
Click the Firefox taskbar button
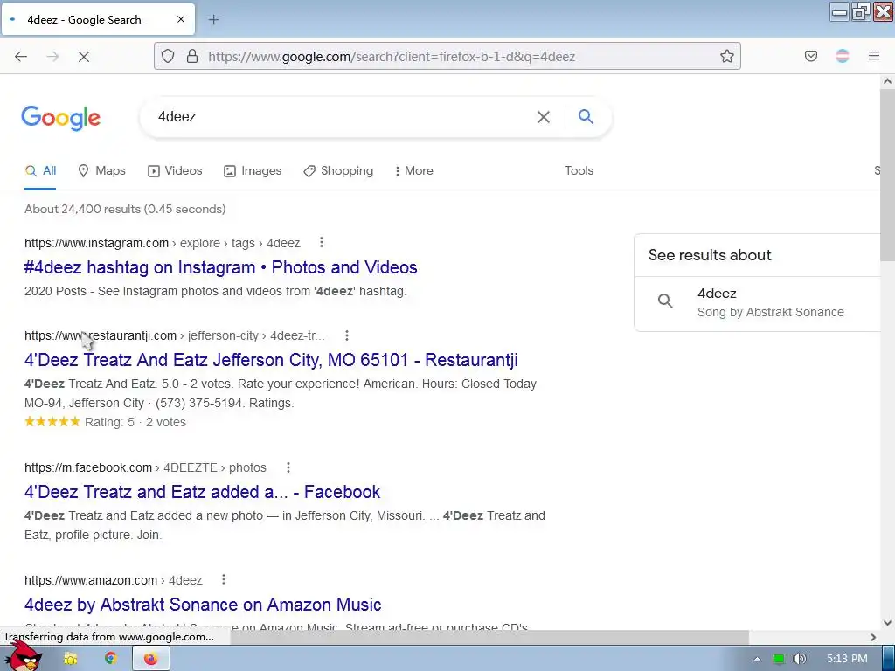pyautogui.click(x=150, y=659)
